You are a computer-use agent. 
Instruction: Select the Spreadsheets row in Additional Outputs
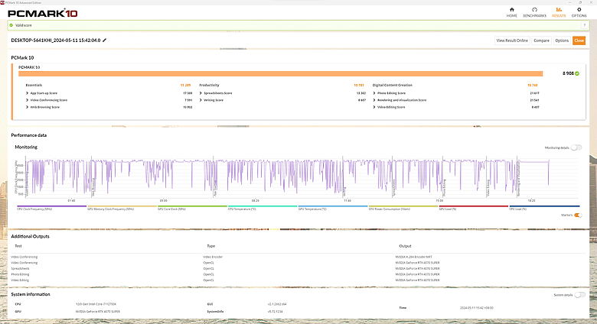pyautogui.click(x=298, y=268)
